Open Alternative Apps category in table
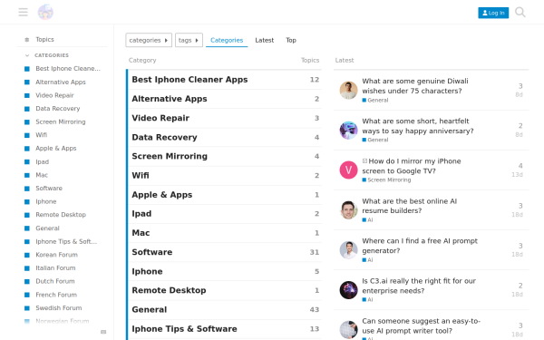This screenshot has width=544, height=340. click(x=170, y=99)
